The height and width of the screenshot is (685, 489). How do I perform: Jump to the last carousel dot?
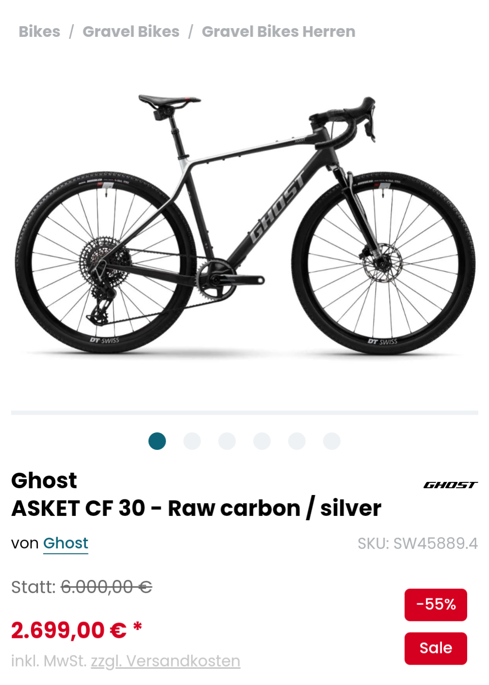332,441
